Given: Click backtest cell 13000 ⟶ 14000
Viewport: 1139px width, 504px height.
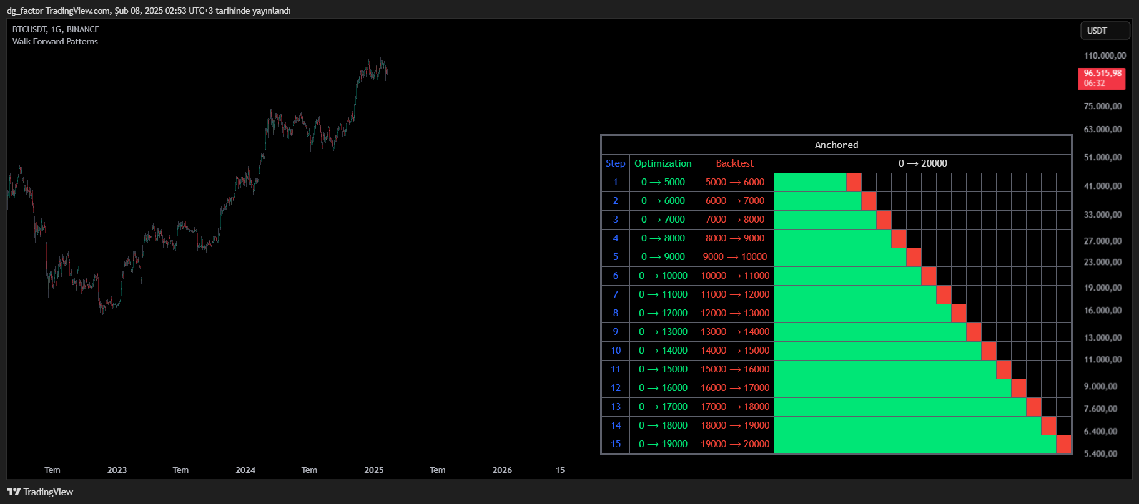Looking at the screenshot, I should [734, 332].
